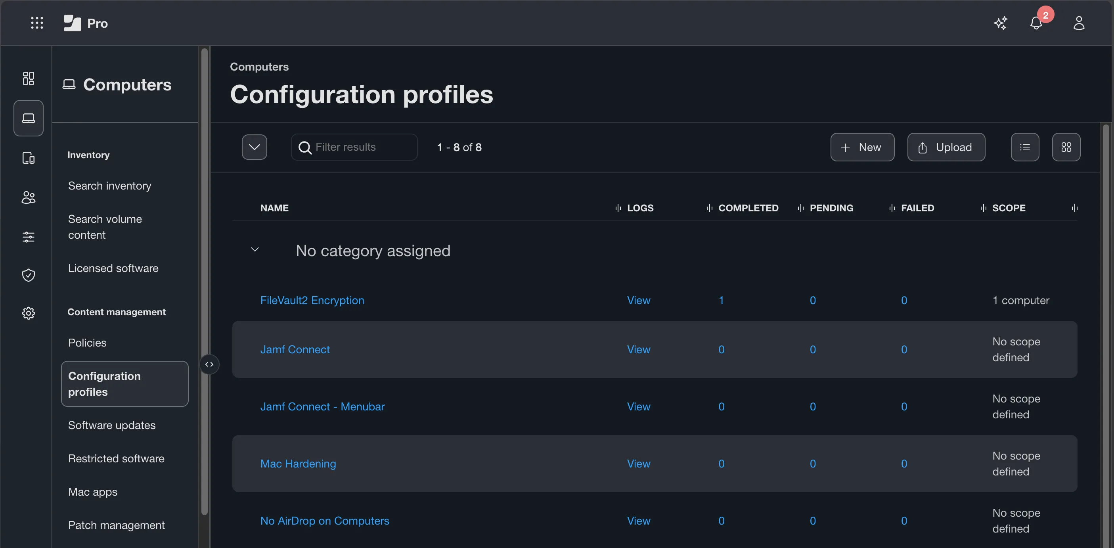
Task: Click in the Filter results field
Action: click(354, 147)
